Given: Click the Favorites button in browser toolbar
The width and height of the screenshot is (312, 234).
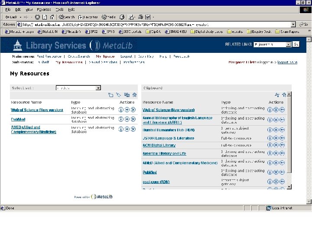Looking at the screenshot, I should pyautogui.click(x=88, y=17).
